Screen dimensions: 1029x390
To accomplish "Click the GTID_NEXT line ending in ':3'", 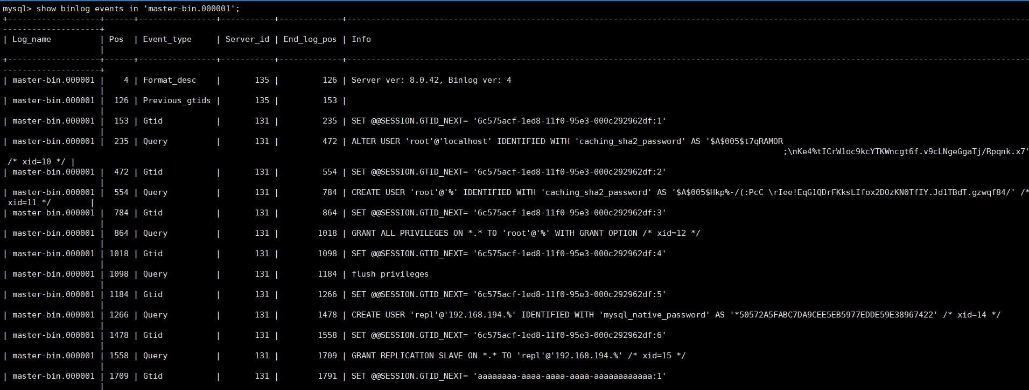I will pos(508,213).
